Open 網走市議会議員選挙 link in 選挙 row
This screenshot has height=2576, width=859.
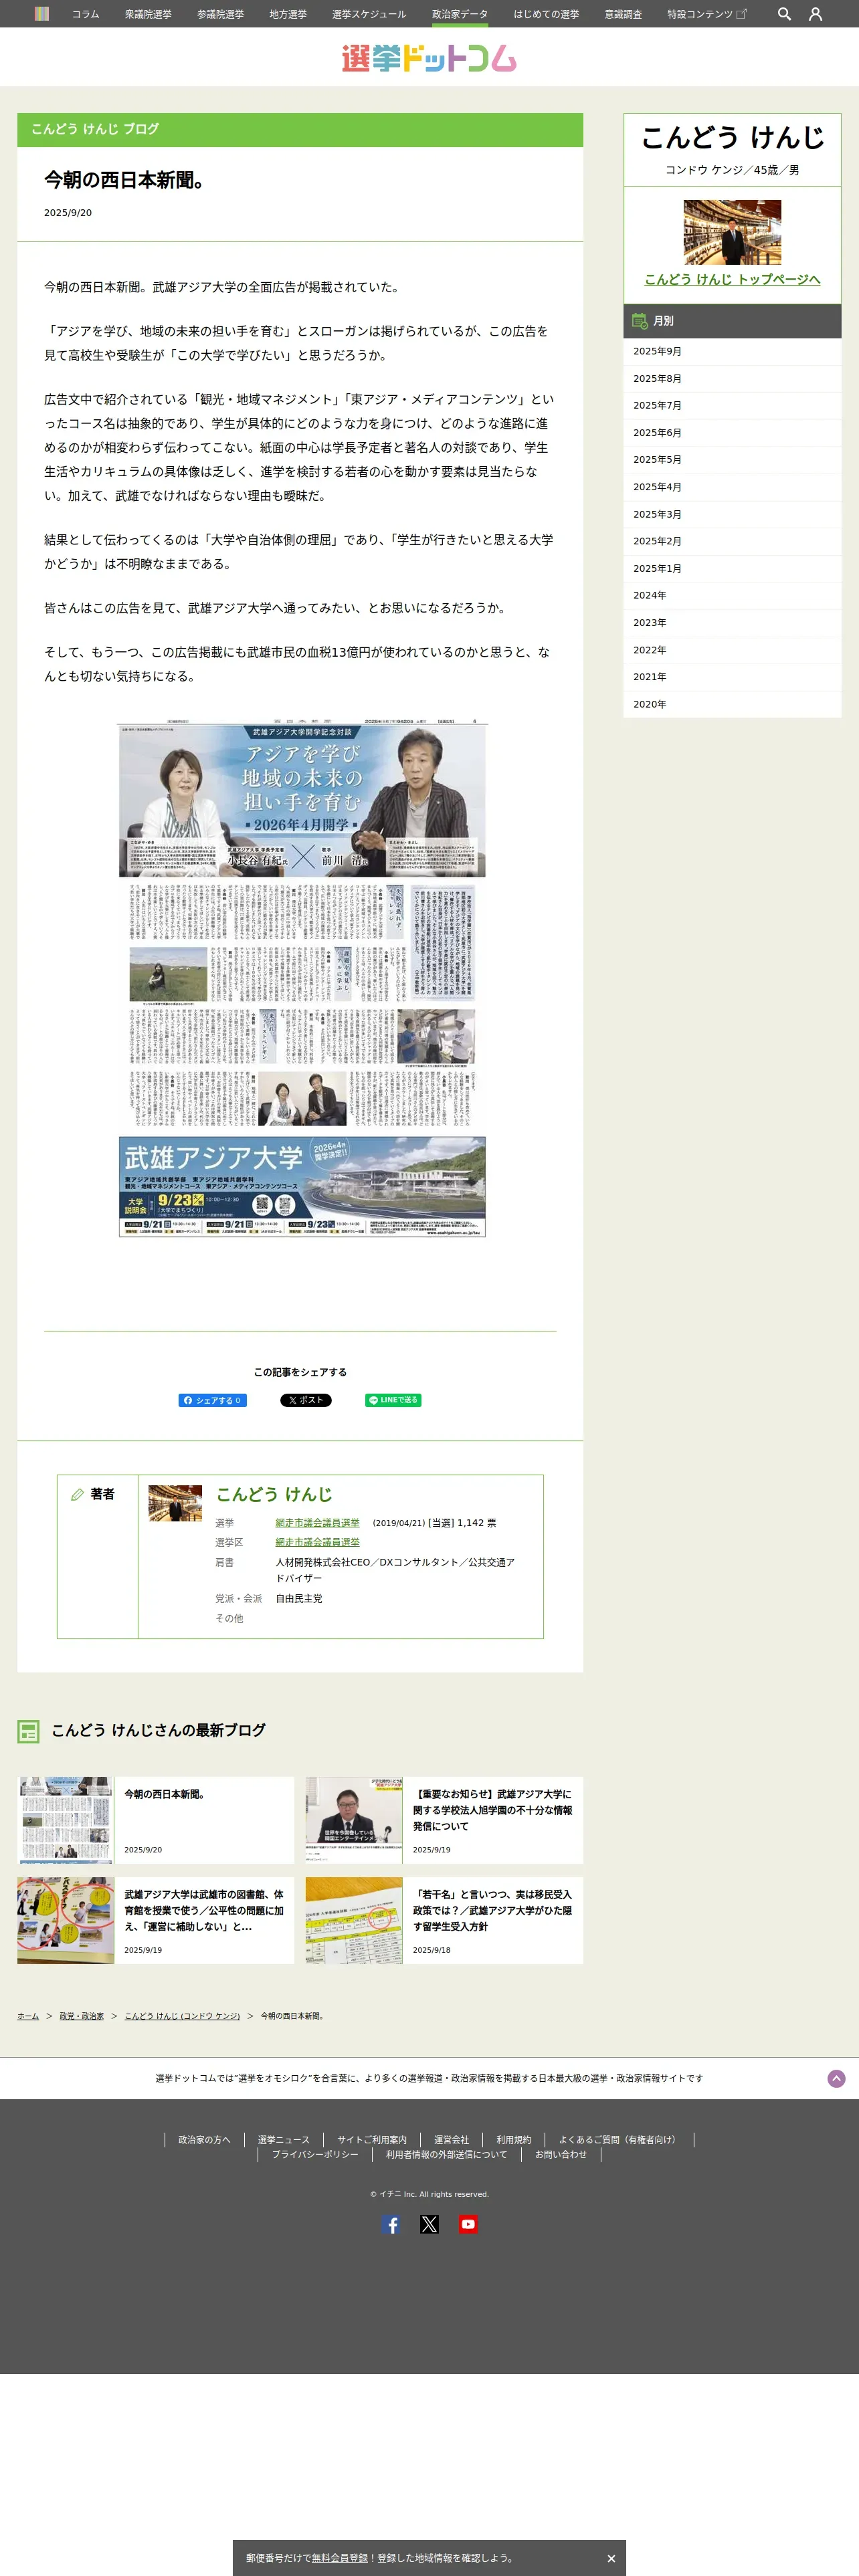click(317, 1523)
